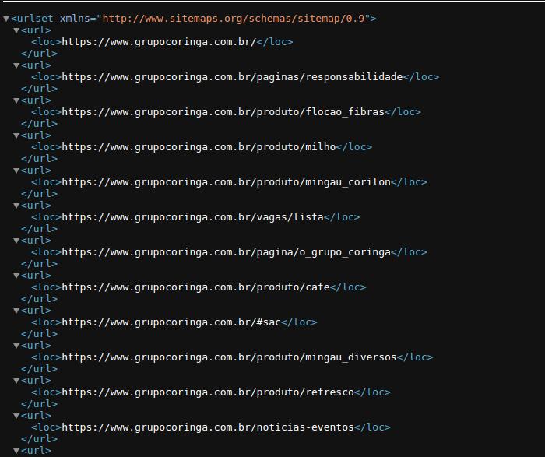Click closing loc tag after vagas/lista
The height and width of the screenshot is (457, 545).
tap(342, 217)
